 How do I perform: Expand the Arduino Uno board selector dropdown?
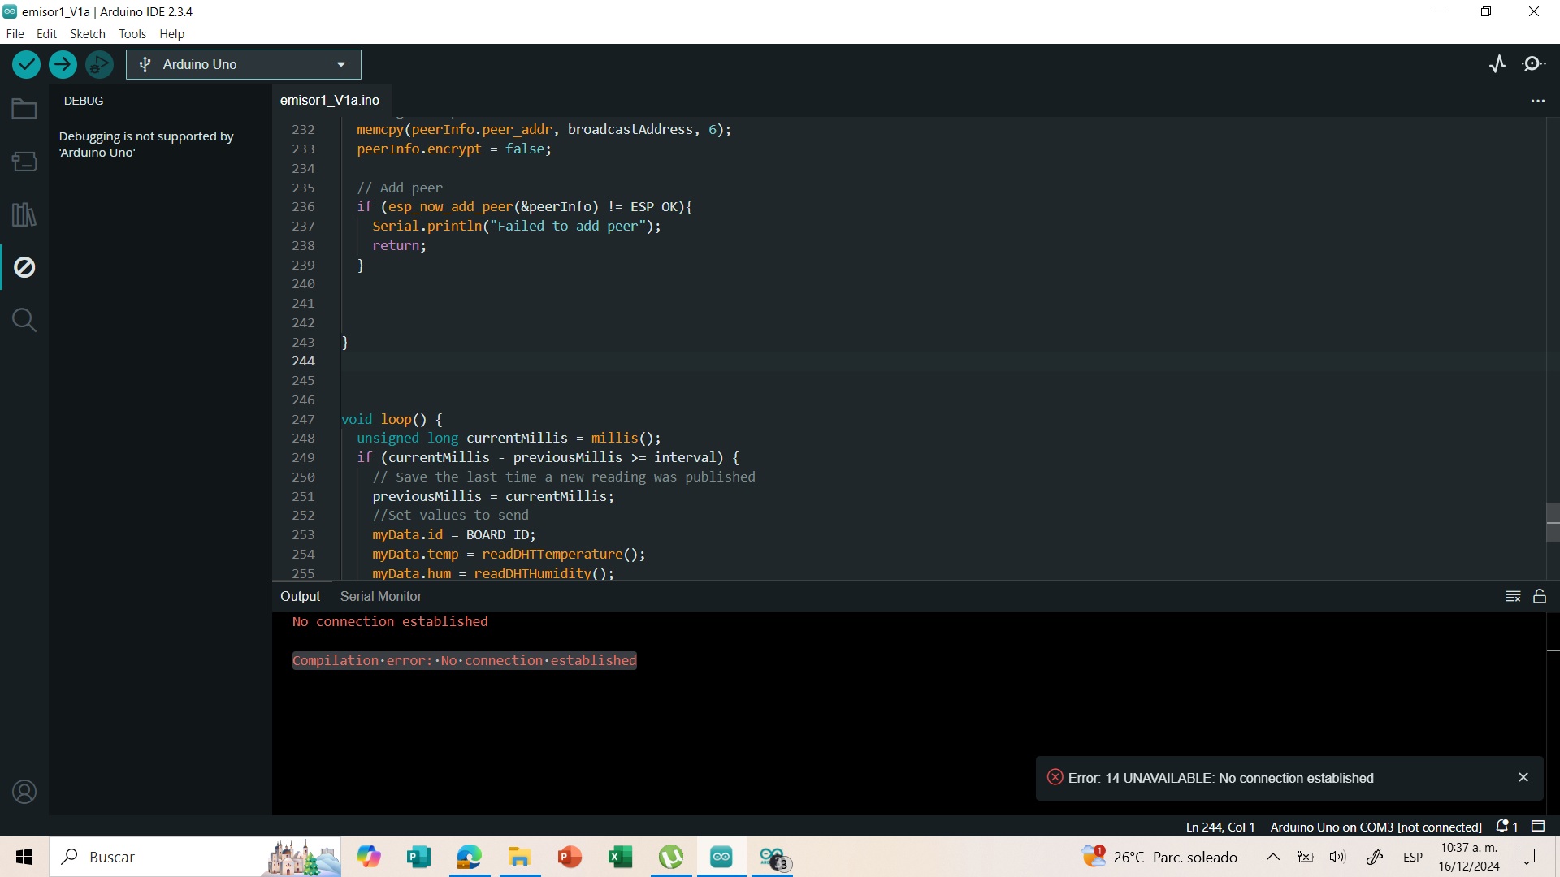click(340, 64)
